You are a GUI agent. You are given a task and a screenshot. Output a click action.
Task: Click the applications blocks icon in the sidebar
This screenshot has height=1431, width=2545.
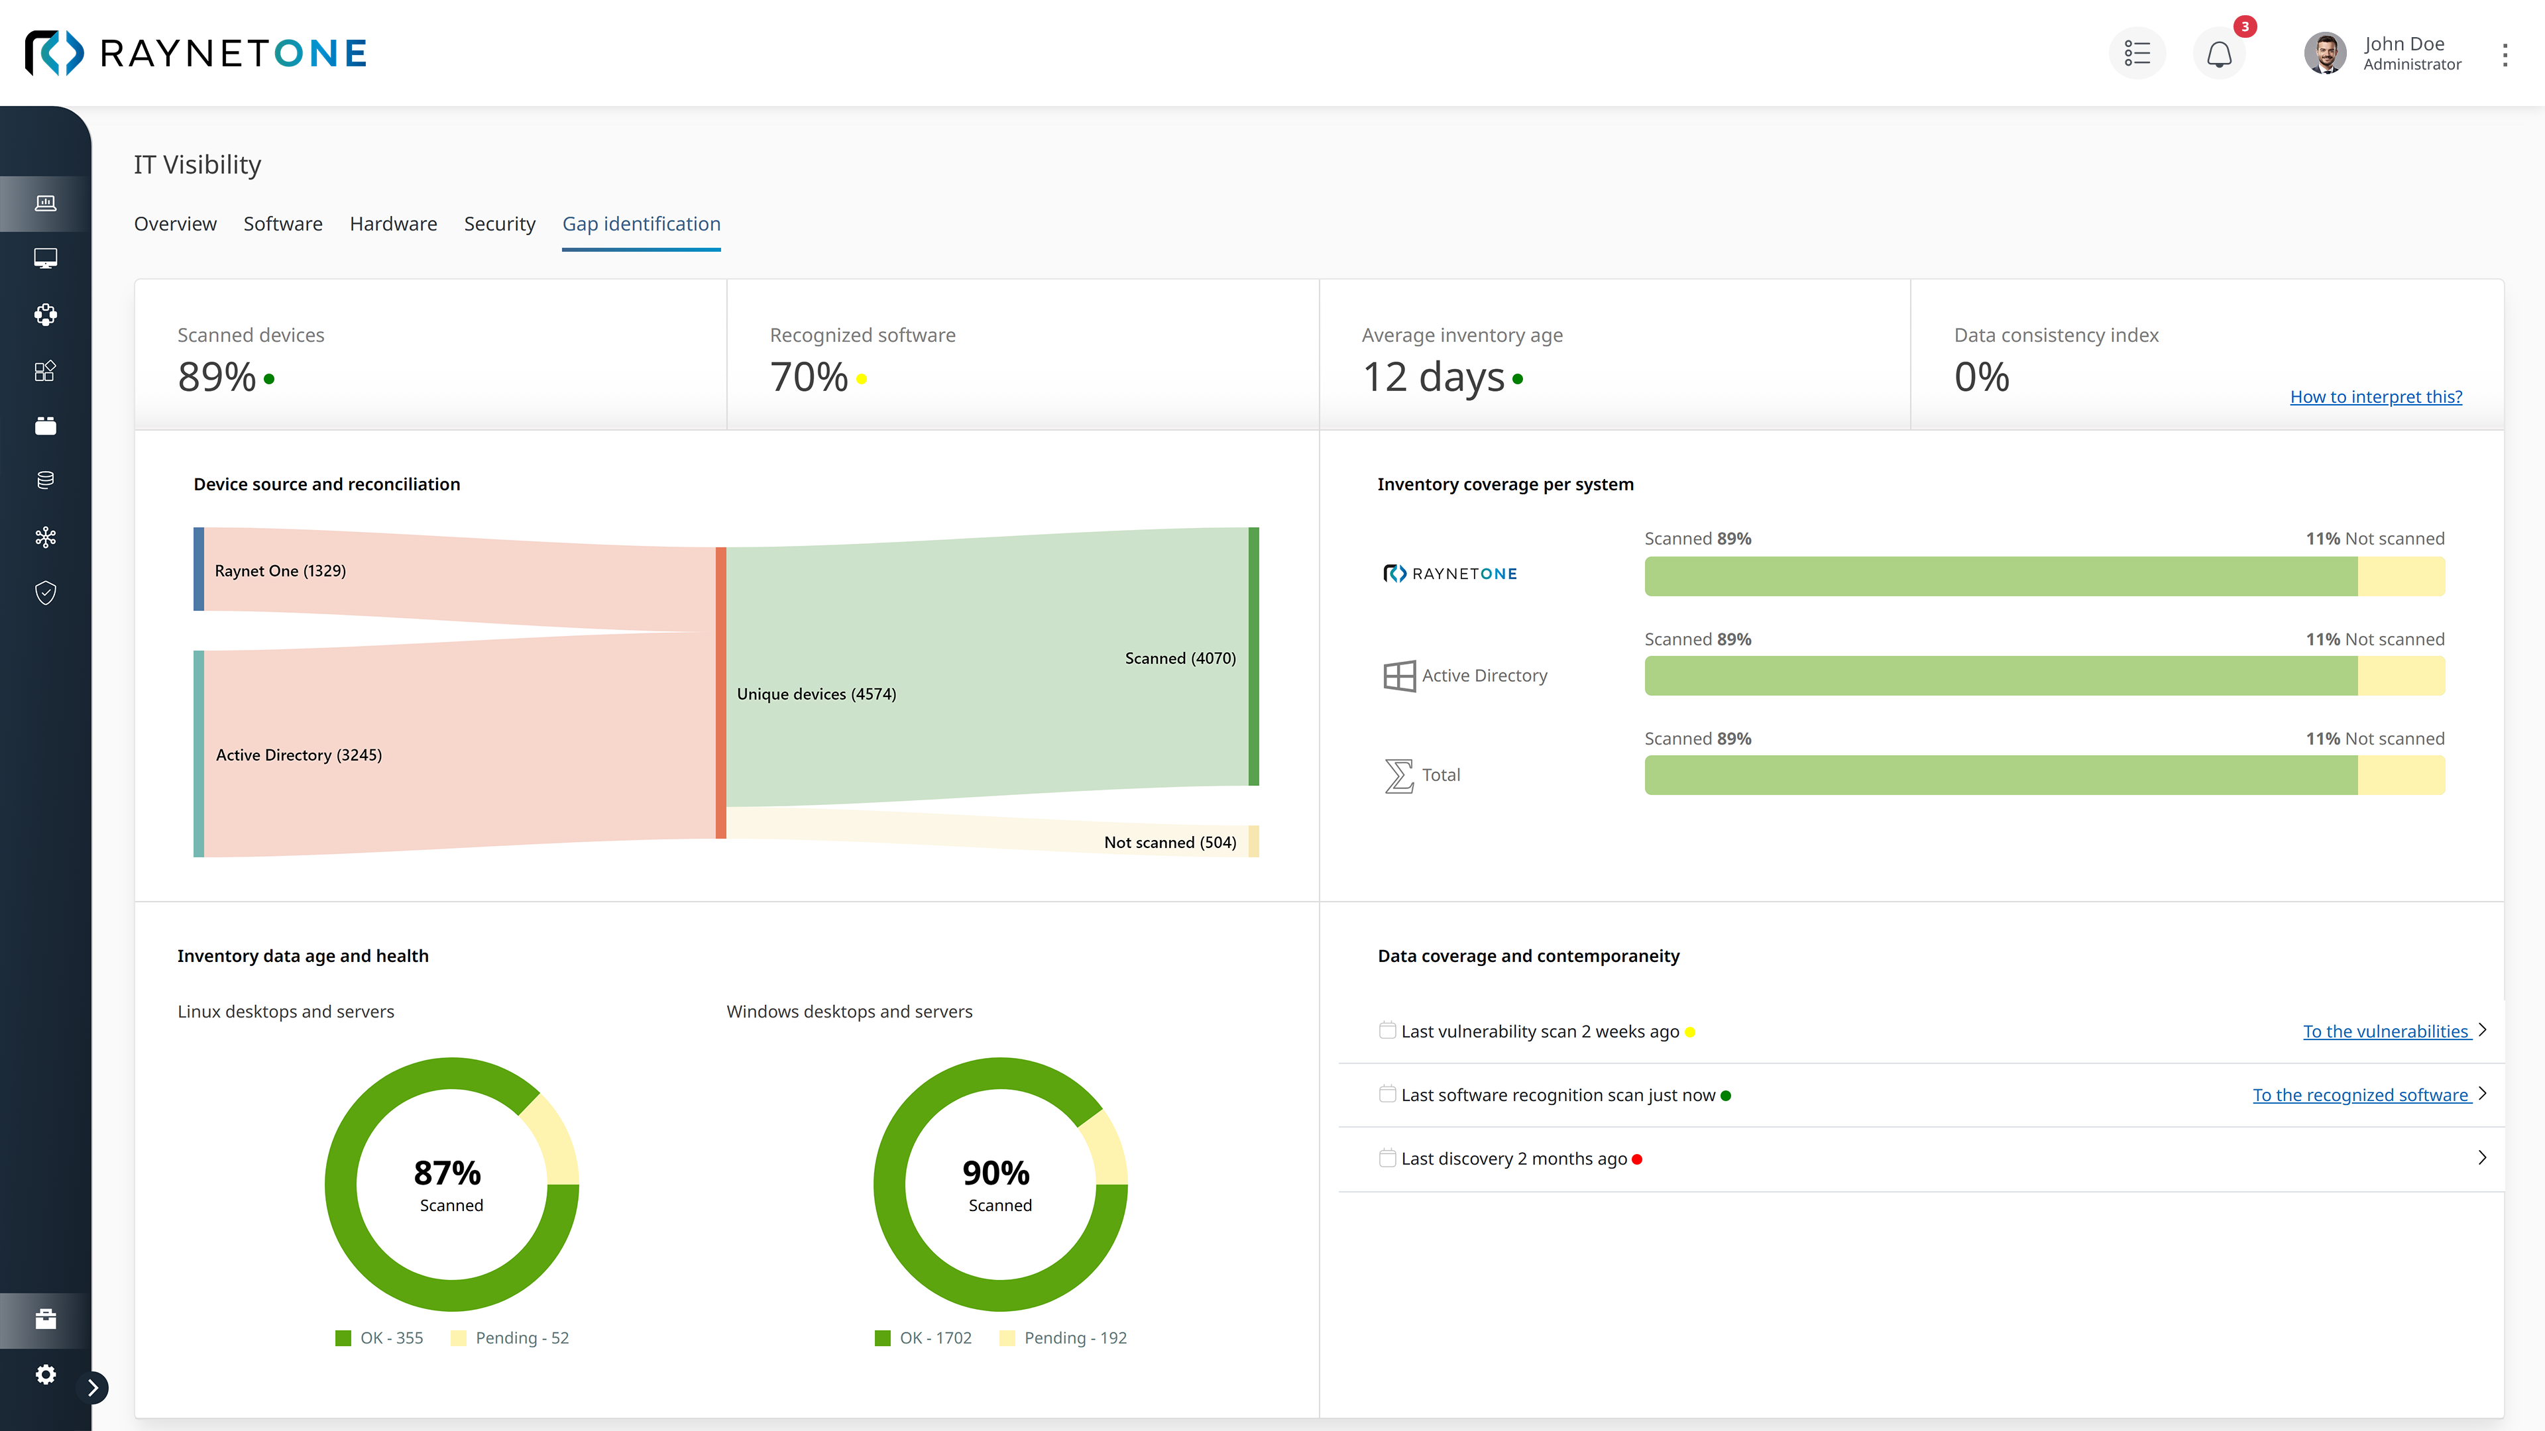(x=46, y=371)
